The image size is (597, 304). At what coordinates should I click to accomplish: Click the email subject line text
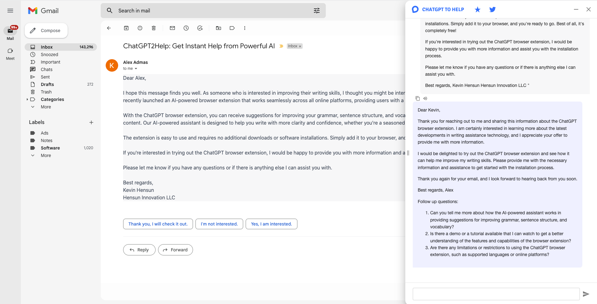pyautogui.click(x=199, y=46)
